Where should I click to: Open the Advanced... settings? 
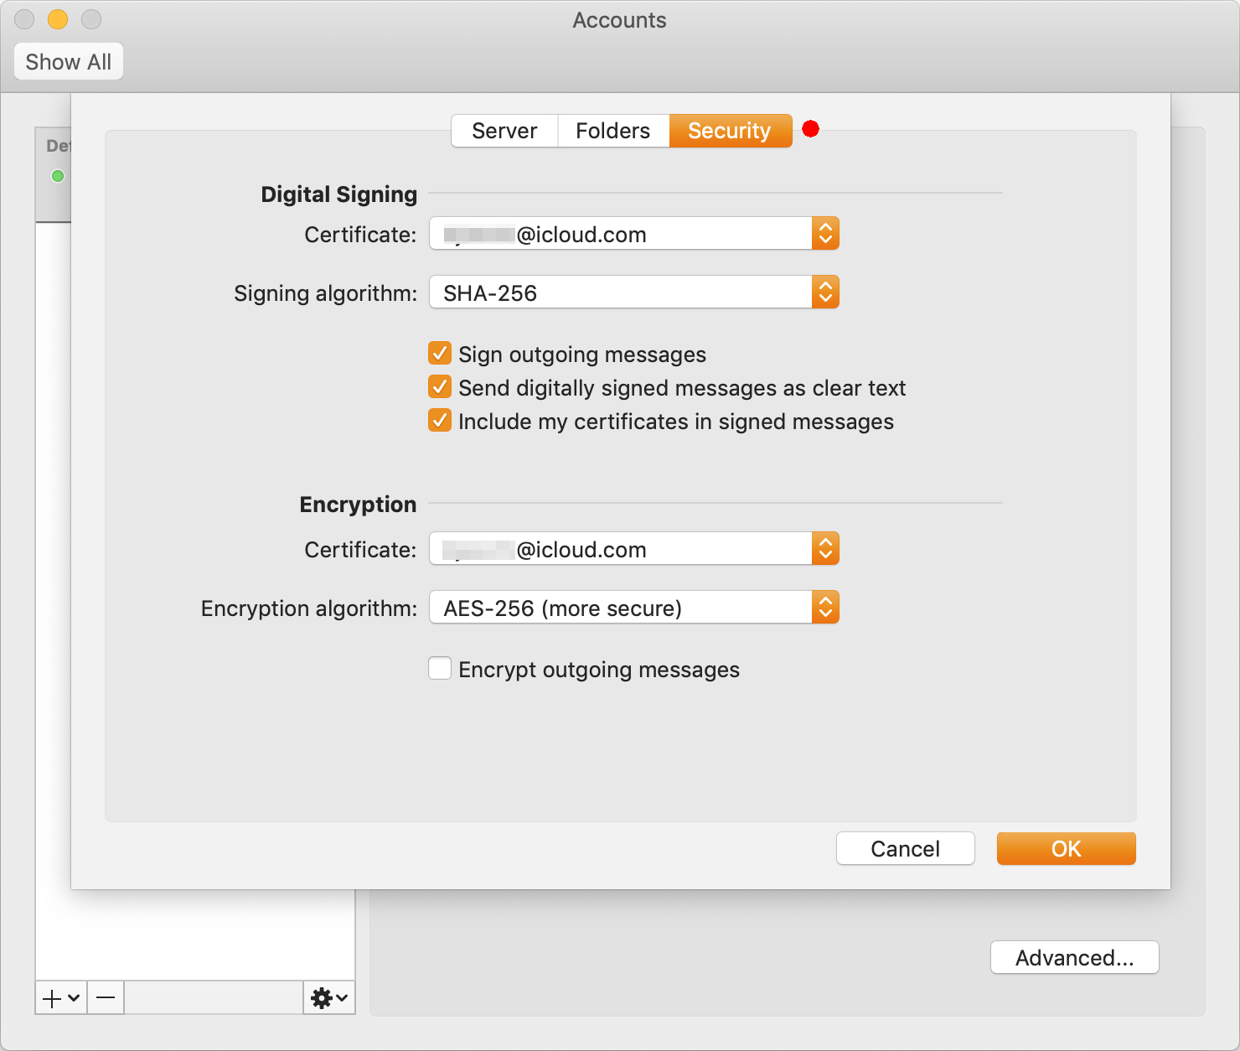[x=1074, y=957]
